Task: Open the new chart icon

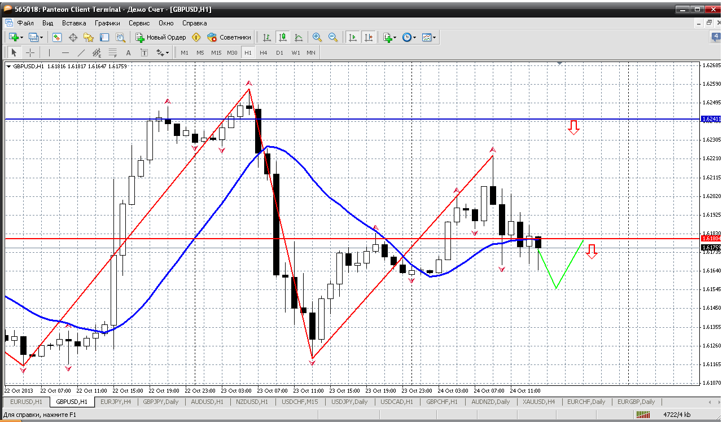Action: pyautogui.click(x=15, y=37)
